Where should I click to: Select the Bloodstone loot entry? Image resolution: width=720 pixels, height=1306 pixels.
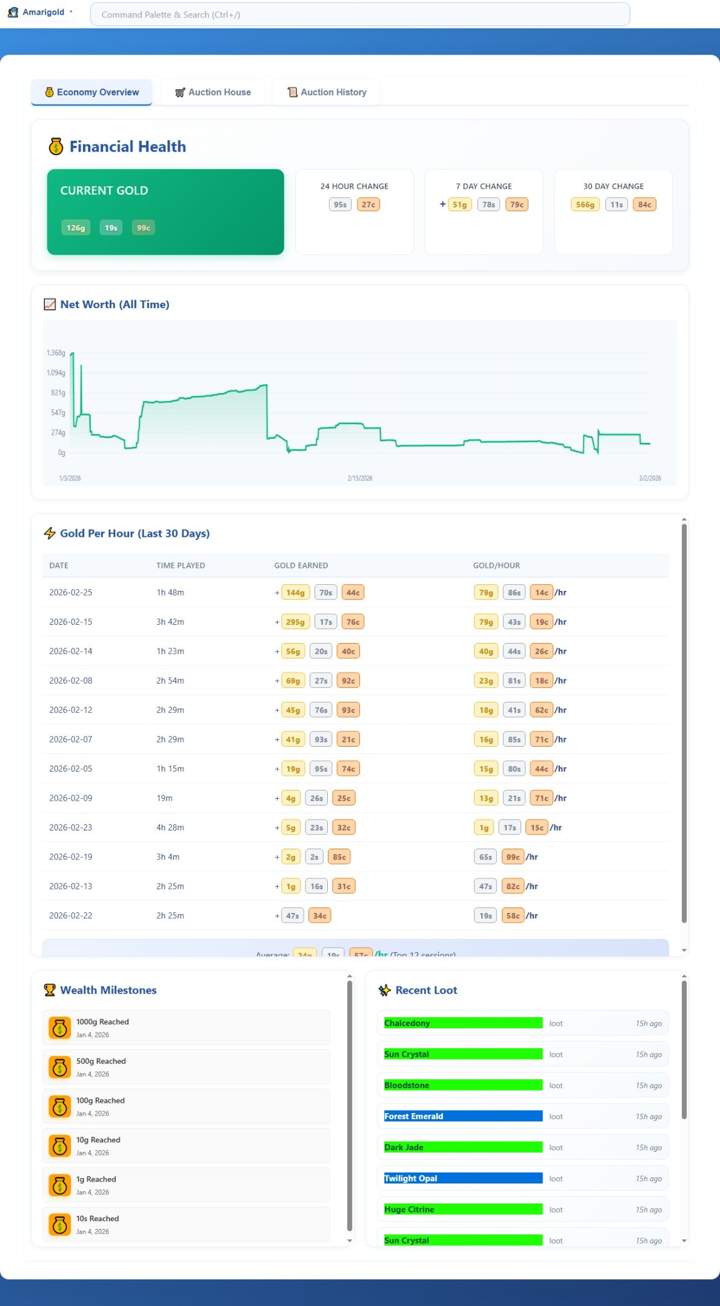(x=522, y=1085)
